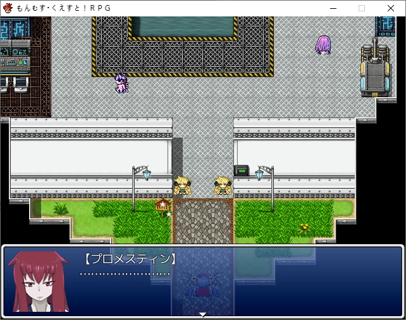The image size is (406, 320).
Task: Click the purple long-haired girl sprite
Action: [323, 45]
